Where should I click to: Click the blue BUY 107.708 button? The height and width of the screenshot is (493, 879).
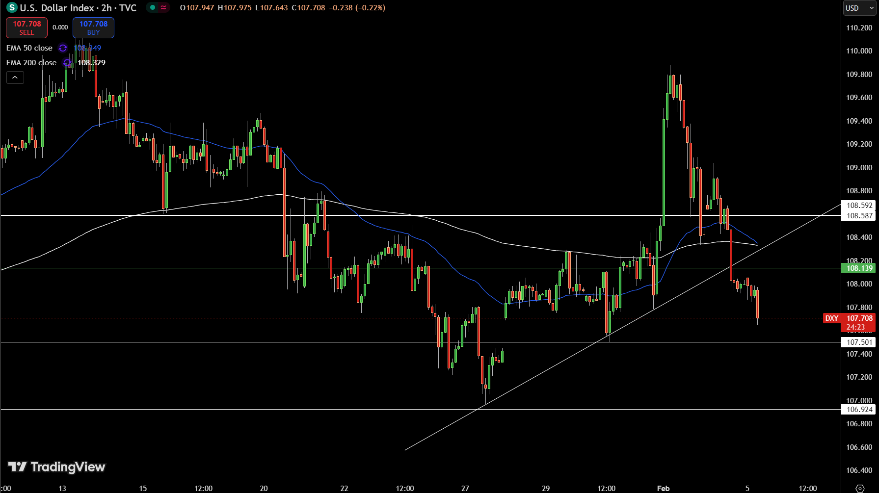pyautogui.click(x=93, y=27)
